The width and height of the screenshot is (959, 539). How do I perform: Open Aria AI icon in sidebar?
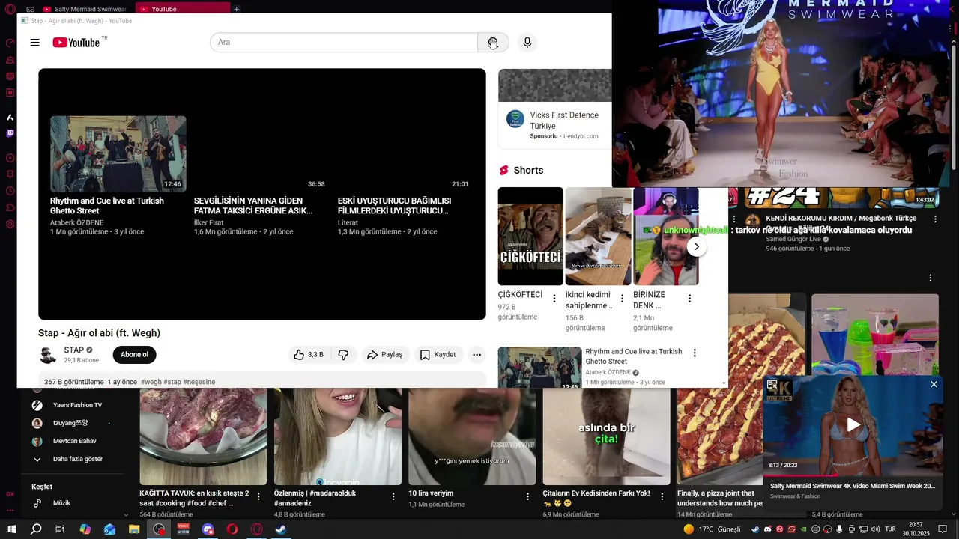point(10,117)
